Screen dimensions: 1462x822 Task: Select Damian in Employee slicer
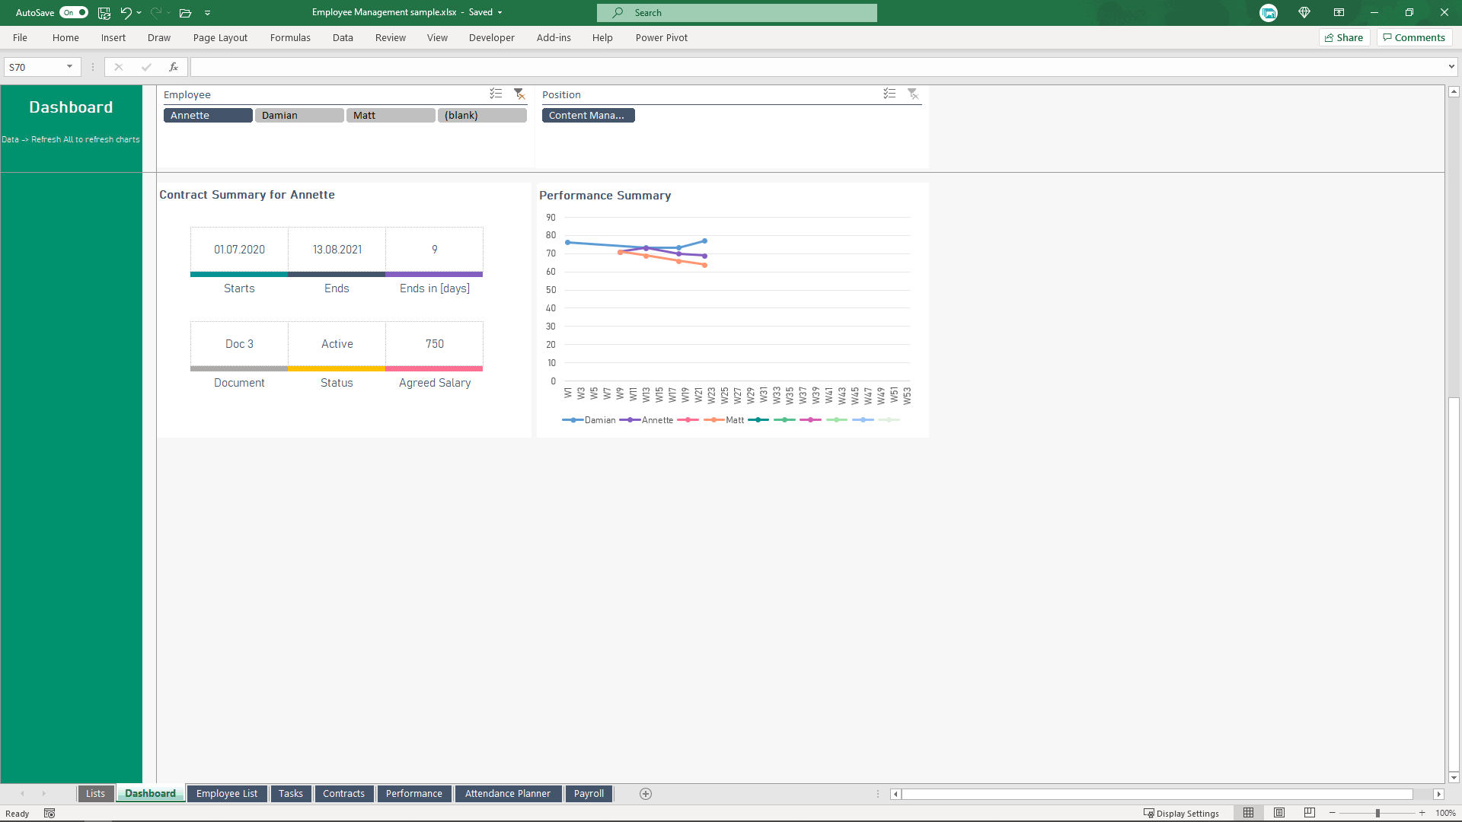pos(299,115)
